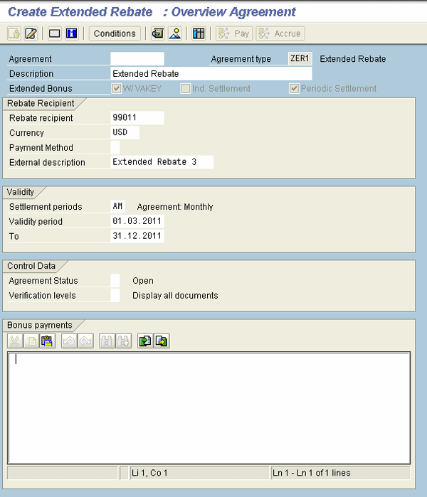This screenshot has height=497, width=427.
Task: Click the load local file icon
Action: click(x=144, y=341)
